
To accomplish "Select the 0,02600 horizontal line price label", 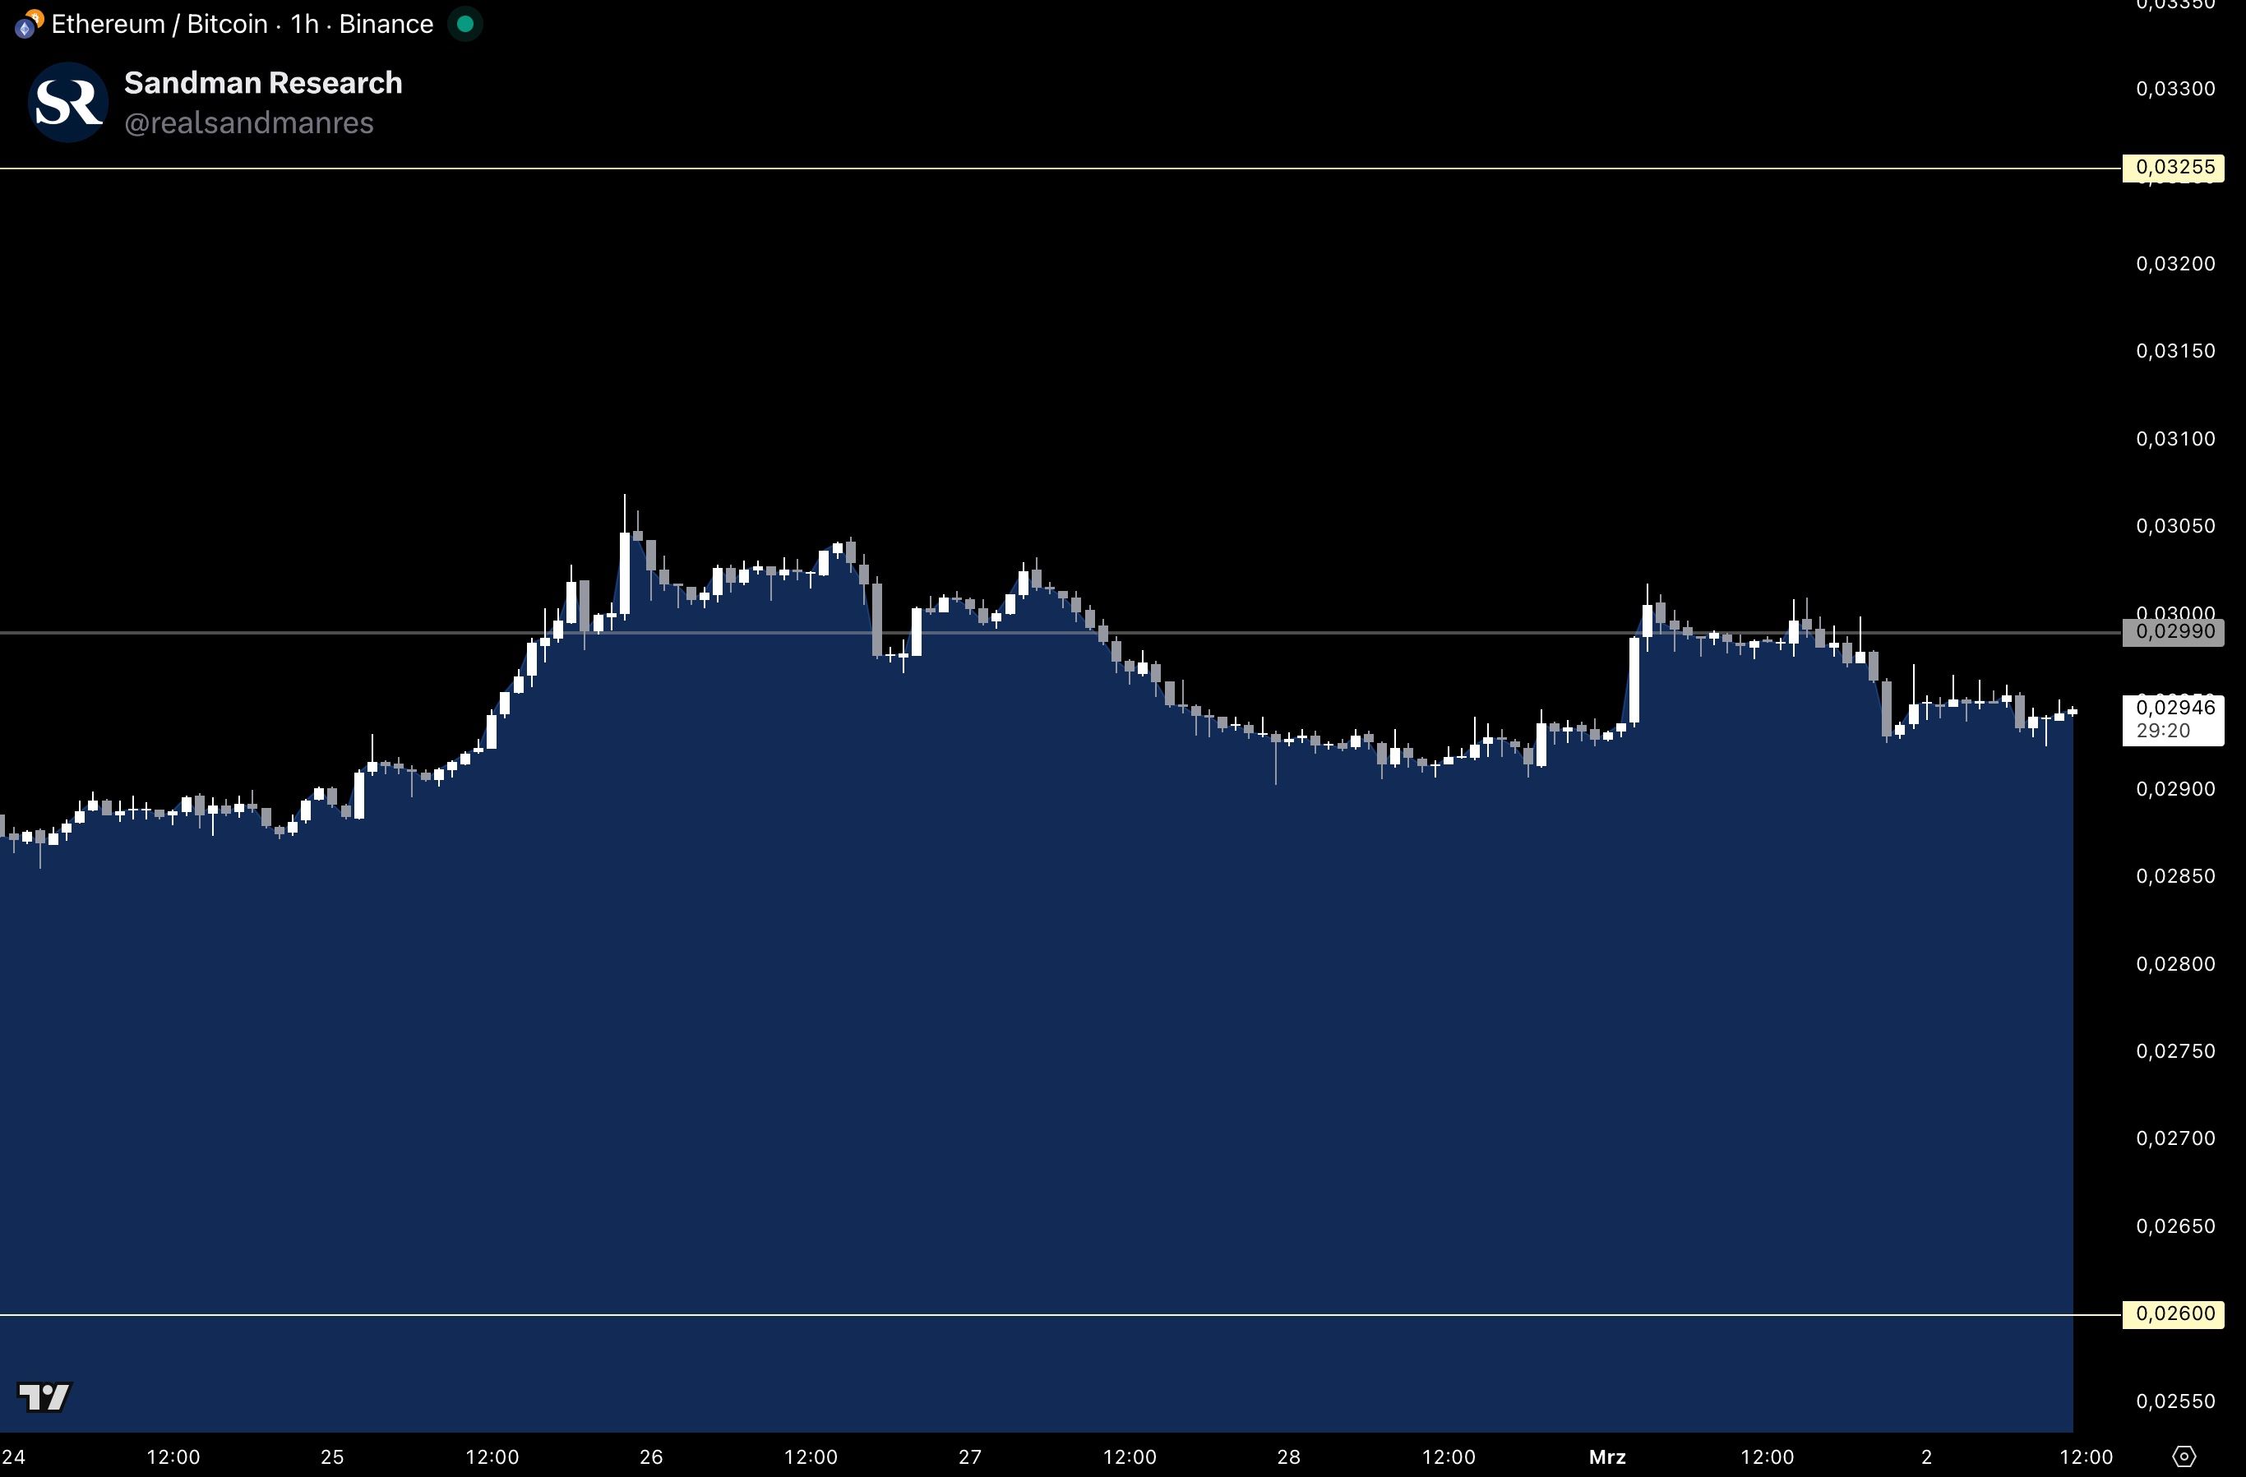I will [2174, 1313].
